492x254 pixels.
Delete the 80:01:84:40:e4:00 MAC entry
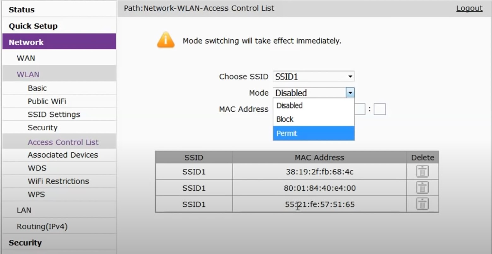(x=422, y=188)
